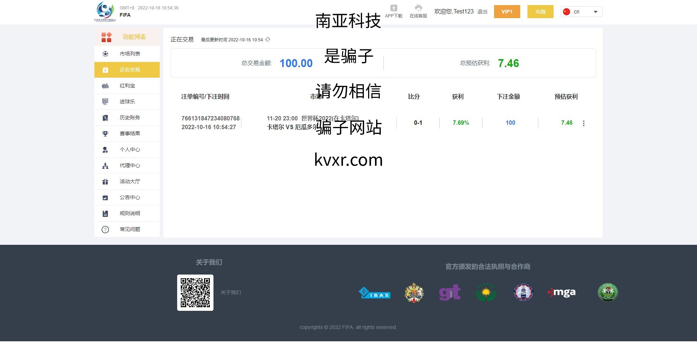The height and width of the screenshot is (350, 697).
Task: Click the APP下载 download icon
Action: pyautogui.click(x=394, y=8)
